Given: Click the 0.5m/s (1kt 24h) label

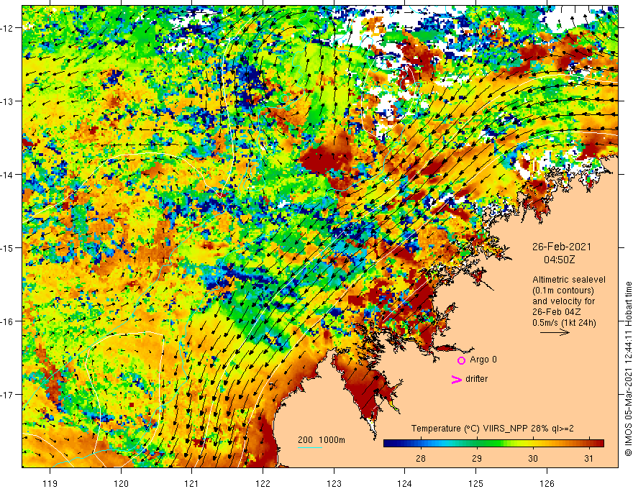Looking at the screenshot, I should [x=564, y=322].
